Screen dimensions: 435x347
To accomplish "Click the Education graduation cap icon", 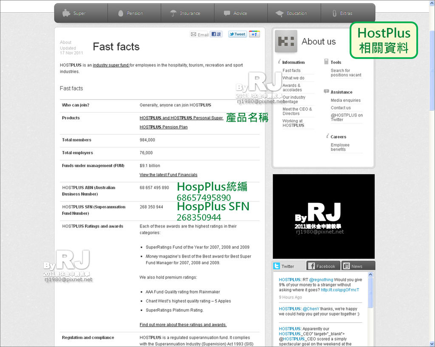I will [x=280, y=13].
